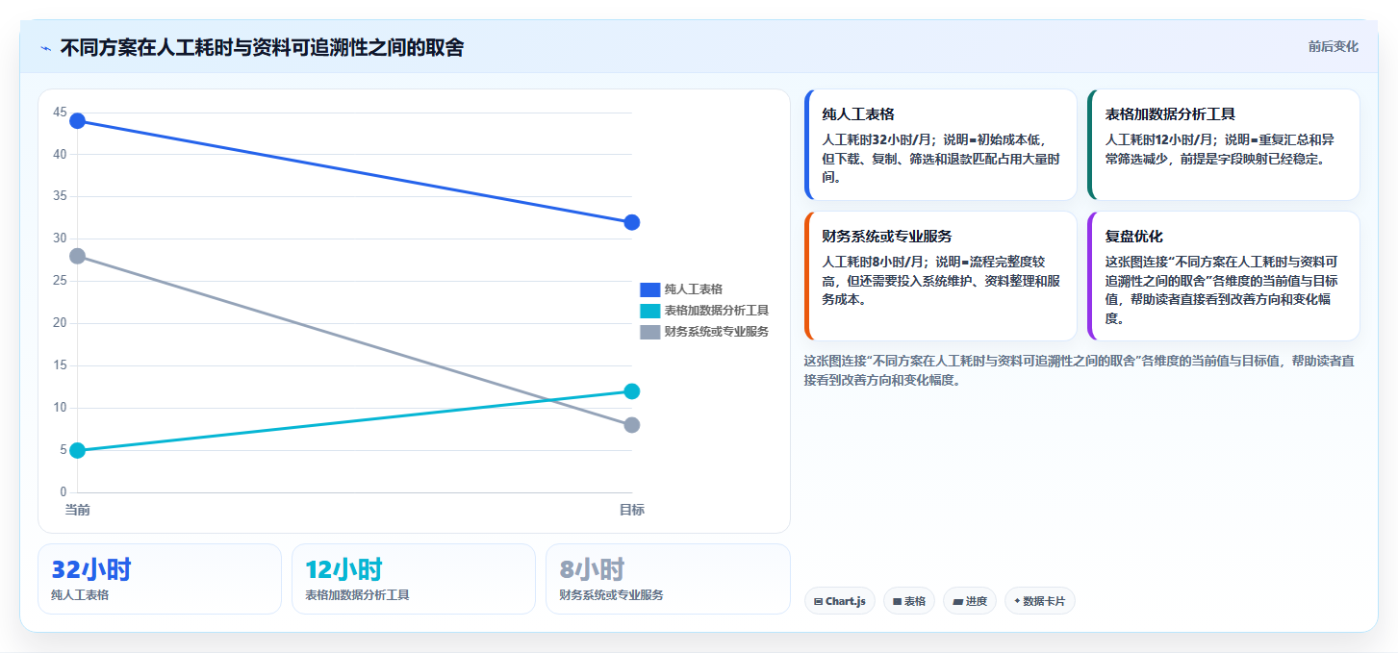Click the icon inside the 进度 chip

[957, 602]
